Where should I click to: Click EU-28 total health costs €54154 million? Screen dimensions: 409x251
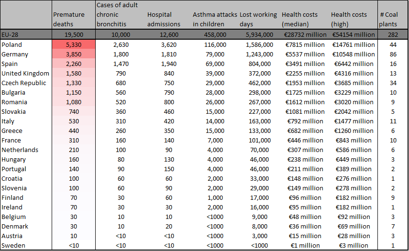[354, 34]
